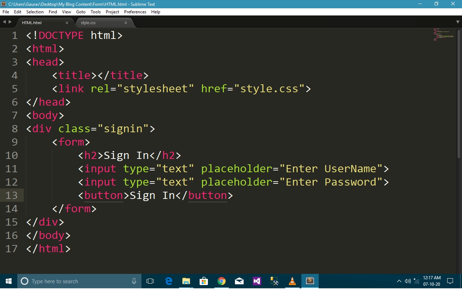Open Microsoft Edge from the taskbar
462x289 pixels.
tap(168, 281)
